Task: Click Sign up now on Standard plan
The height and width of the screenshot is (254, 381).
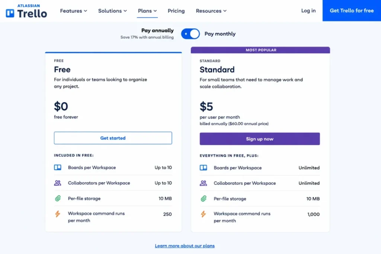Action: point(260,139)
